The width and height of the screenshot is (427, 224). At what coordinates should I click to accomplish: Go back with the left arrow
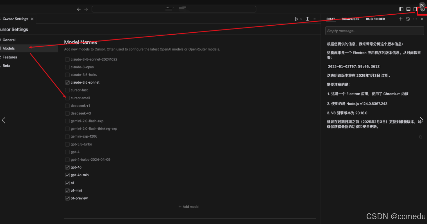79,9
